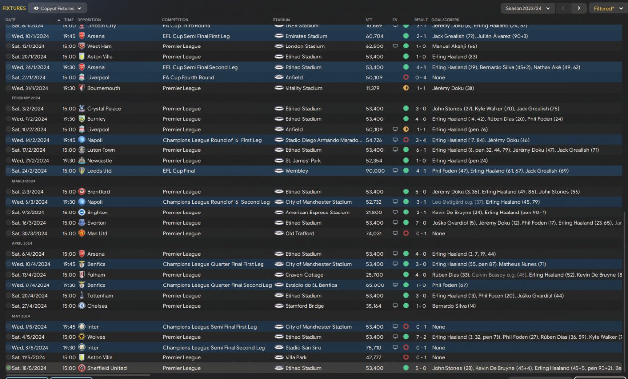The width and height of the screenshot is (628, 379).
Task: Click Fulham club badge
Action: tap(82, 275)
